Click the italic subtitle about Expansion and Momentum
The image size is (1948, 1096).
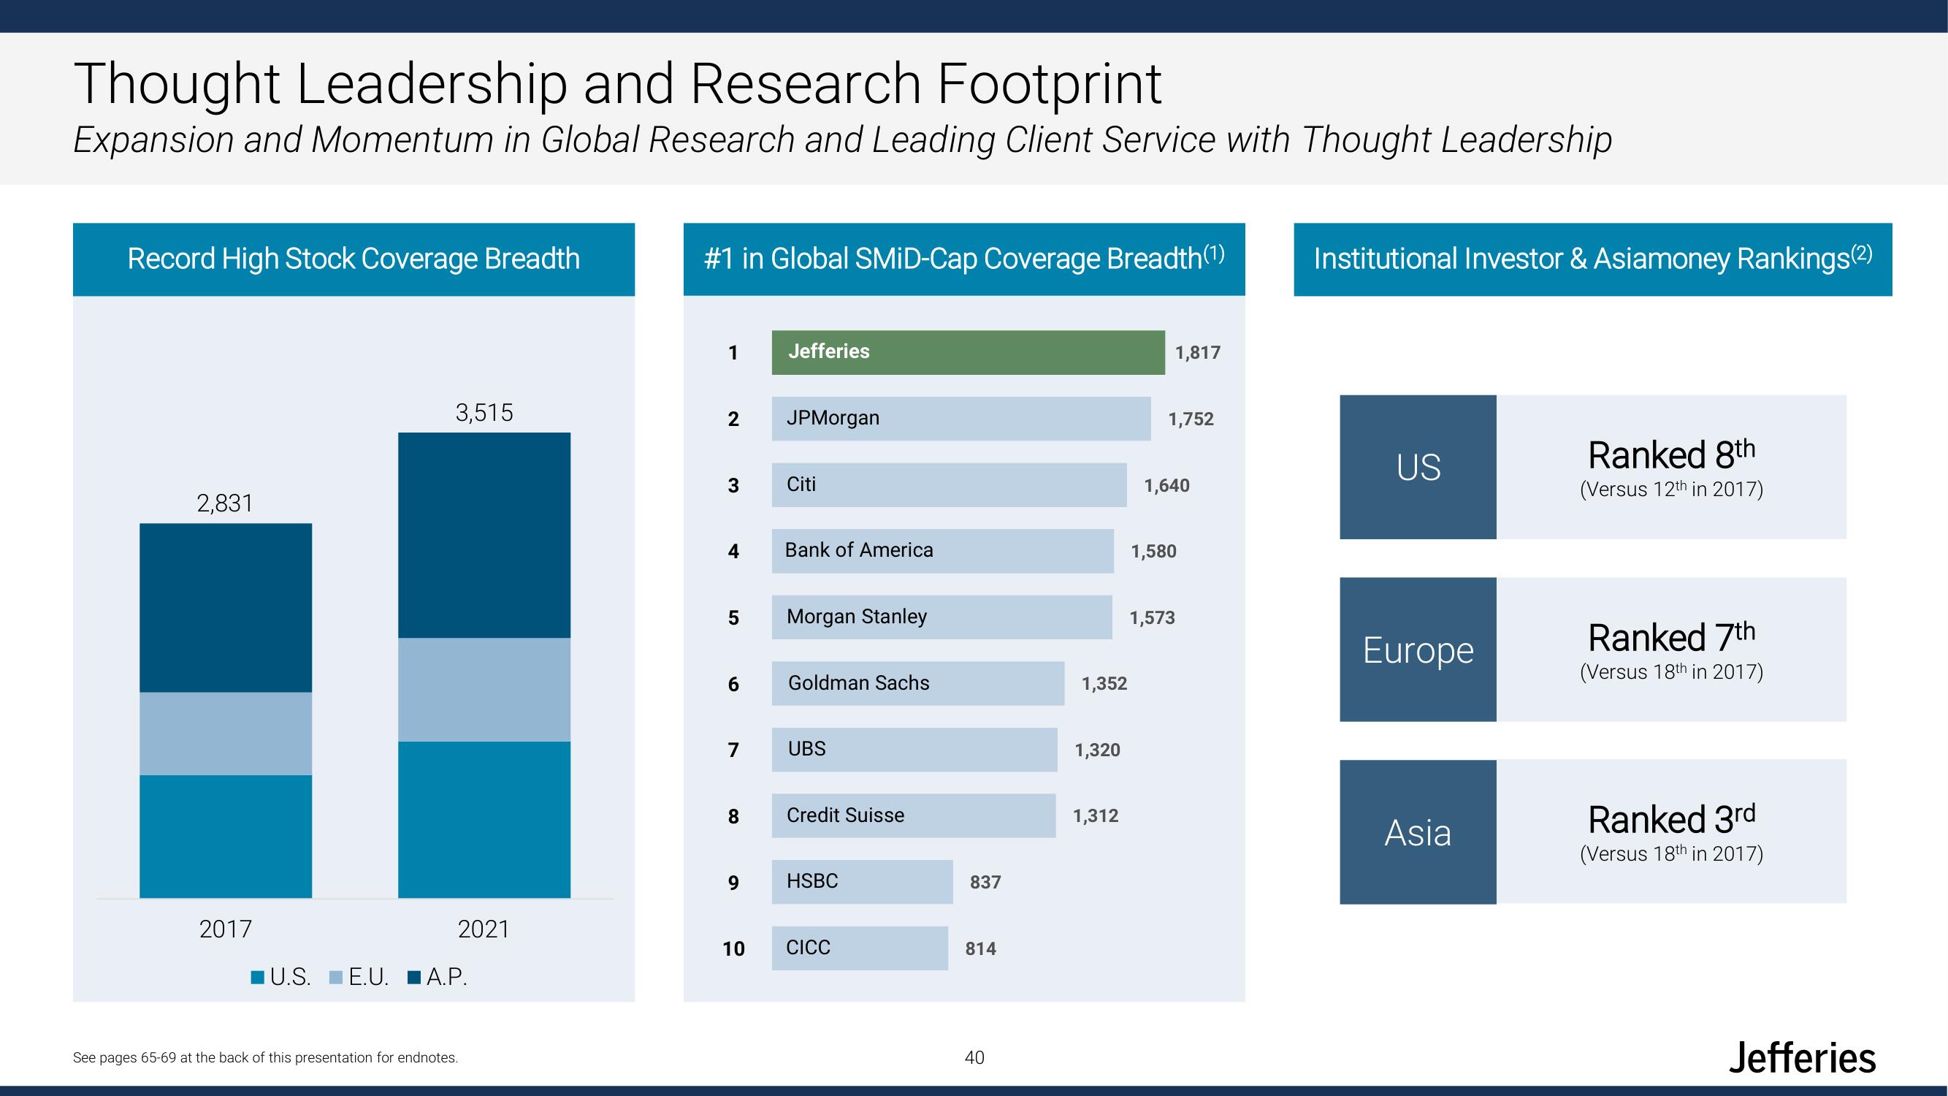[842, 140]
